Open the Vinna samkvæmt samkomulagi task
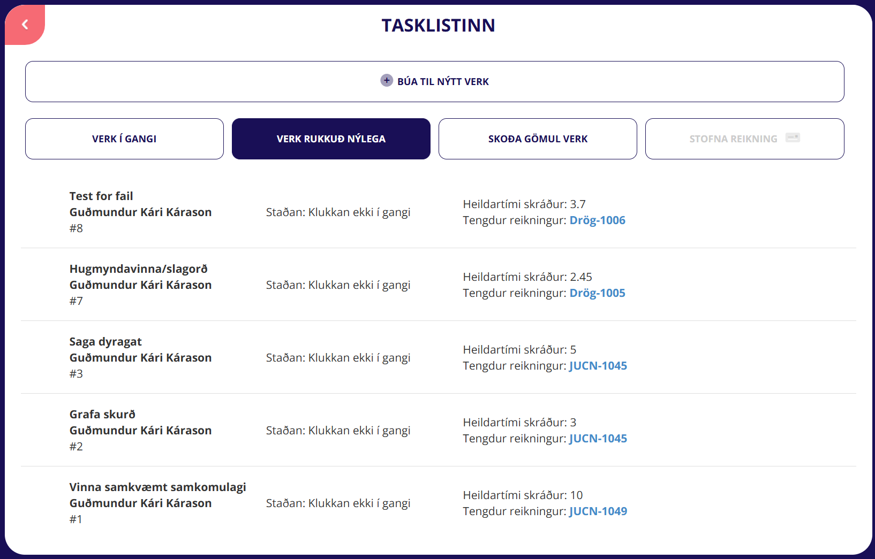This screenshot has width=875, height=559. 157,487
